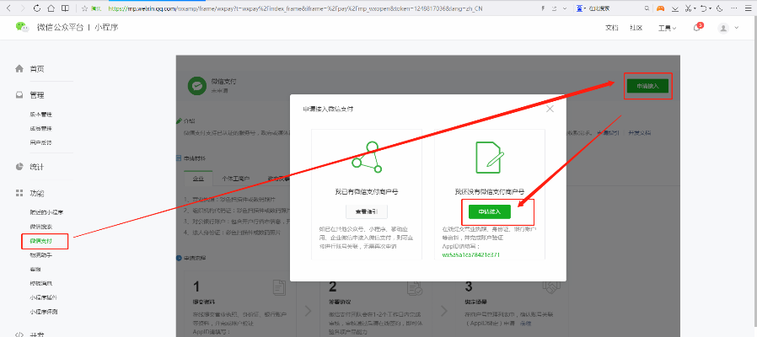Toggle the reading mode book icon

pyautogui.click(x=65, y=8)
